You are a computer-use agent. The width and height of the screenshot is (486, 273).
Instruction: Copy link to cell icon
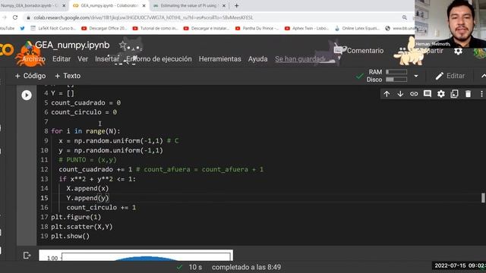pos(414,94)
